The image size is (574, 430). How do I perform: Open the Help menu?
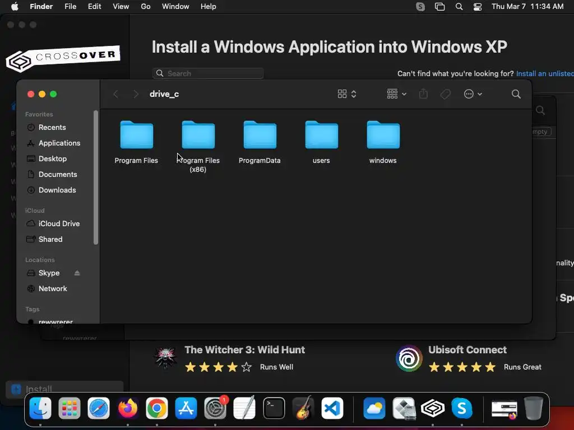tap(209, 7)
